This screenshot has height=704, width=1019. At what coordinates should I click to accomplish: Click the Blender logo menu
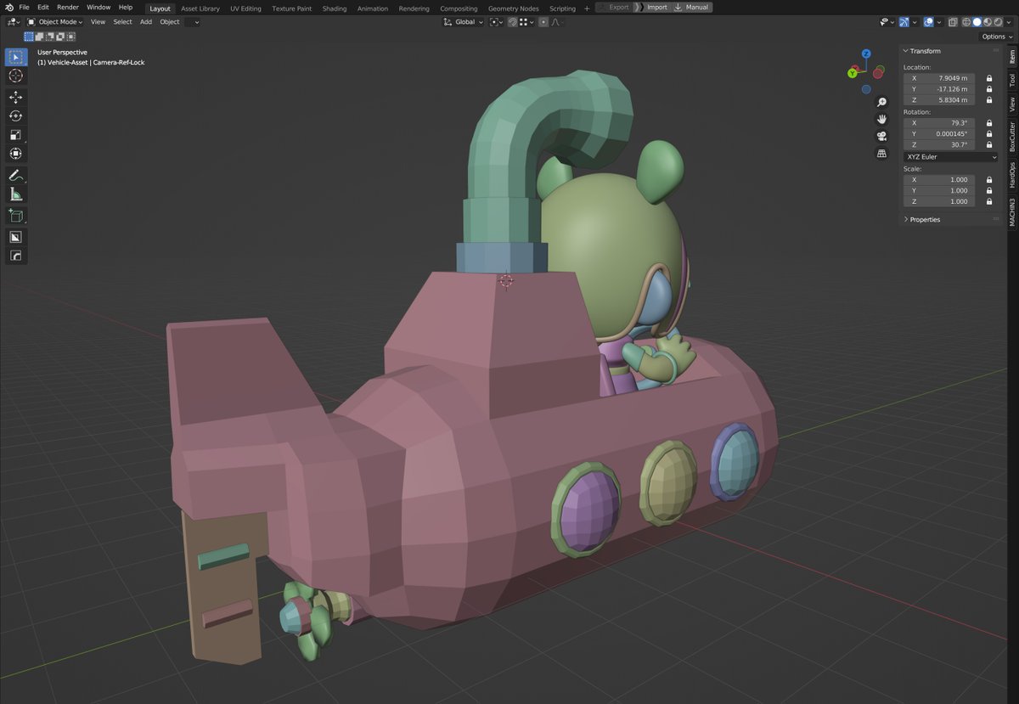point(9,7)
